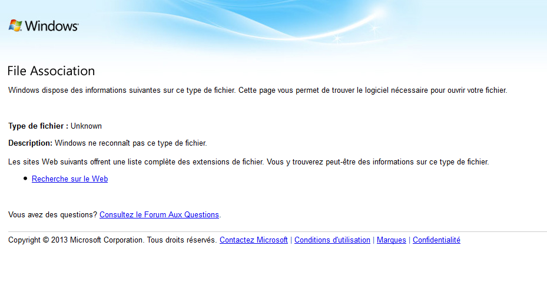547x306 pixels.
Task: Click the 'Vous avez des questions?' text
Action: coord(52,214)
